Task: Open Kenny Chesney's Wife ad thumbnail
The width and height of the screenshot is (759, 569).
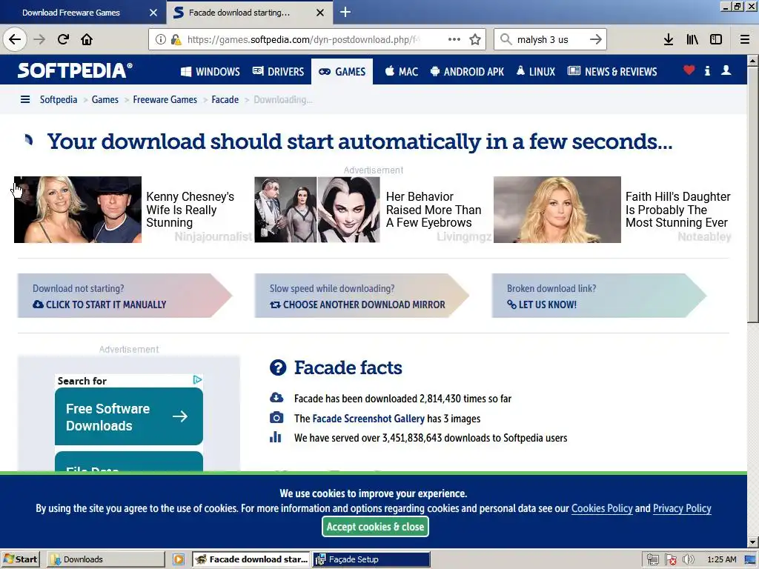Action: coord(78,210)
